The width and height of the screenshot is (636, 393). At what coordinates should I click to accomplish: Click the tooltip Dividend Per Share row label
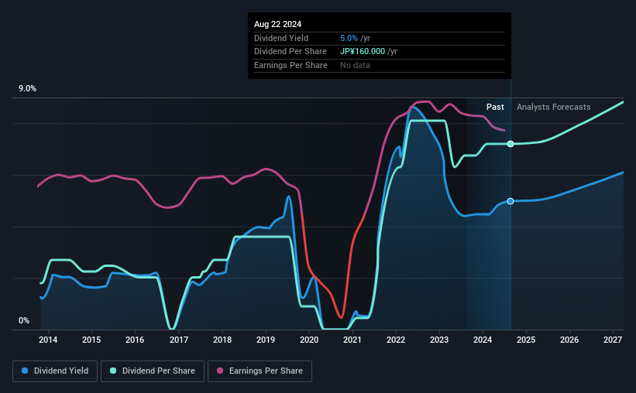290,52
